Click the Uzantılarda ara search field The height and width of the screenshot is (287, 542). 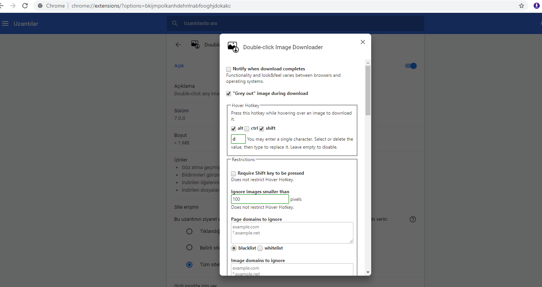pyautogui.click(x=295, y=23)
